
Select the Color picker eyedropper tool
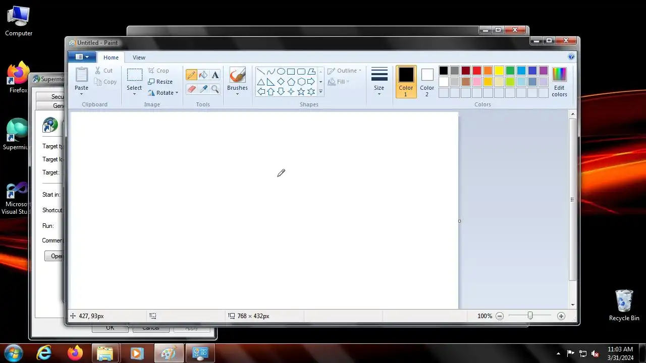(203, 89)
